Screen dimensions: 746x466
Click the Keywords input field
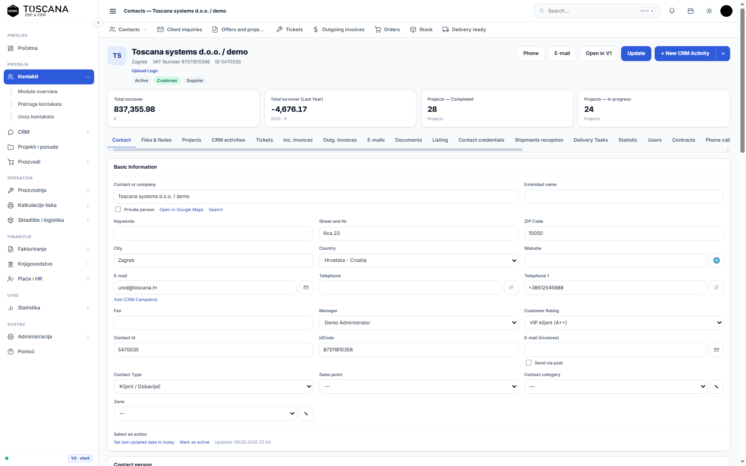pos(214,233)
